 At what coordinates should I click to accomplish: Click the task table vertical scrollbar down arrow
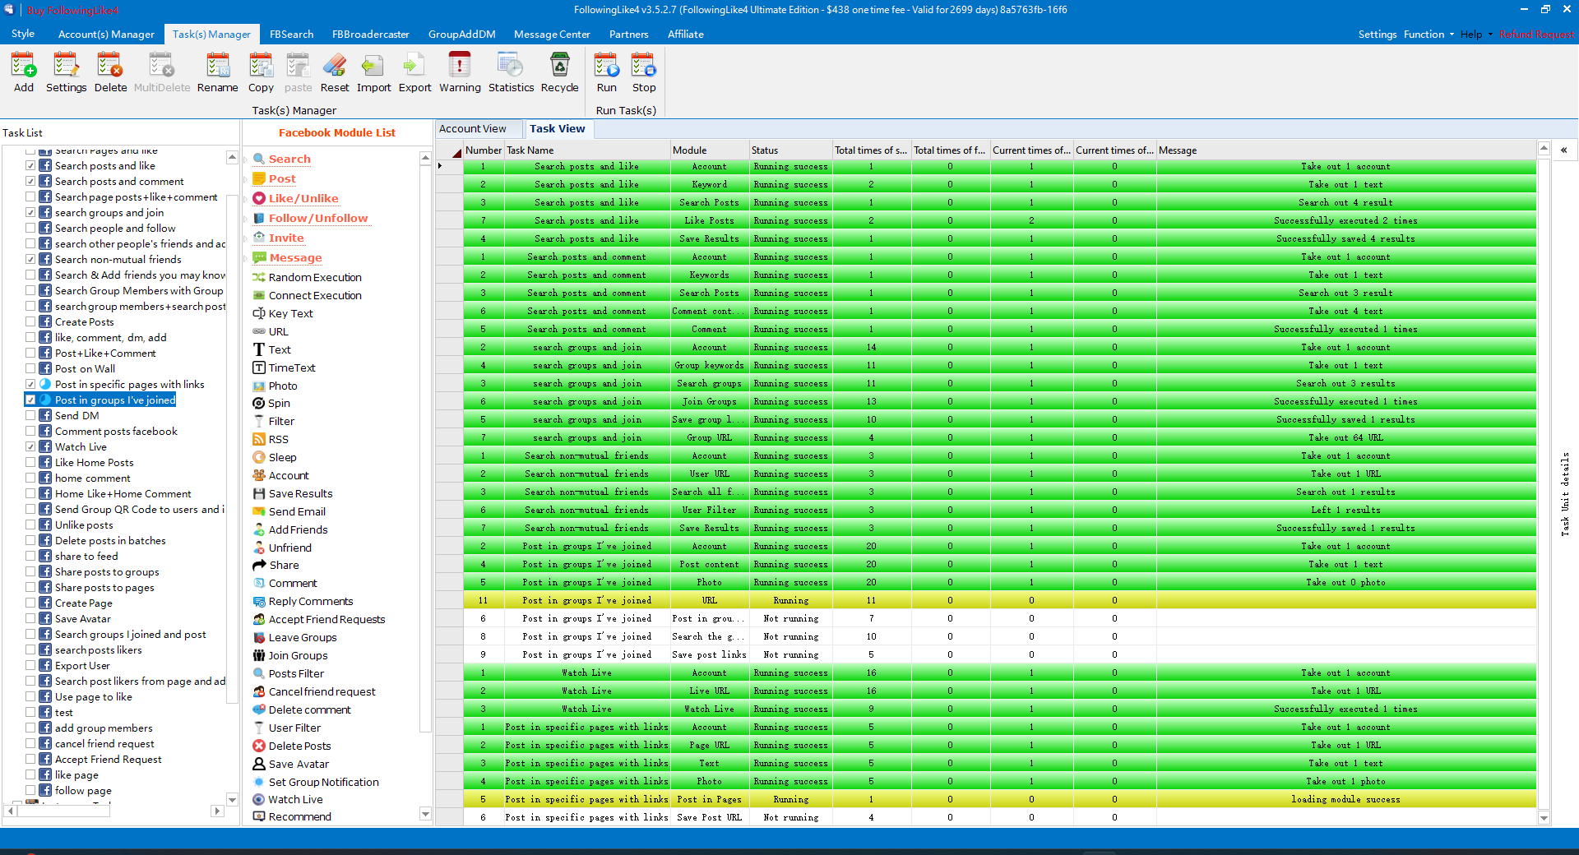tap(1544, 817)
